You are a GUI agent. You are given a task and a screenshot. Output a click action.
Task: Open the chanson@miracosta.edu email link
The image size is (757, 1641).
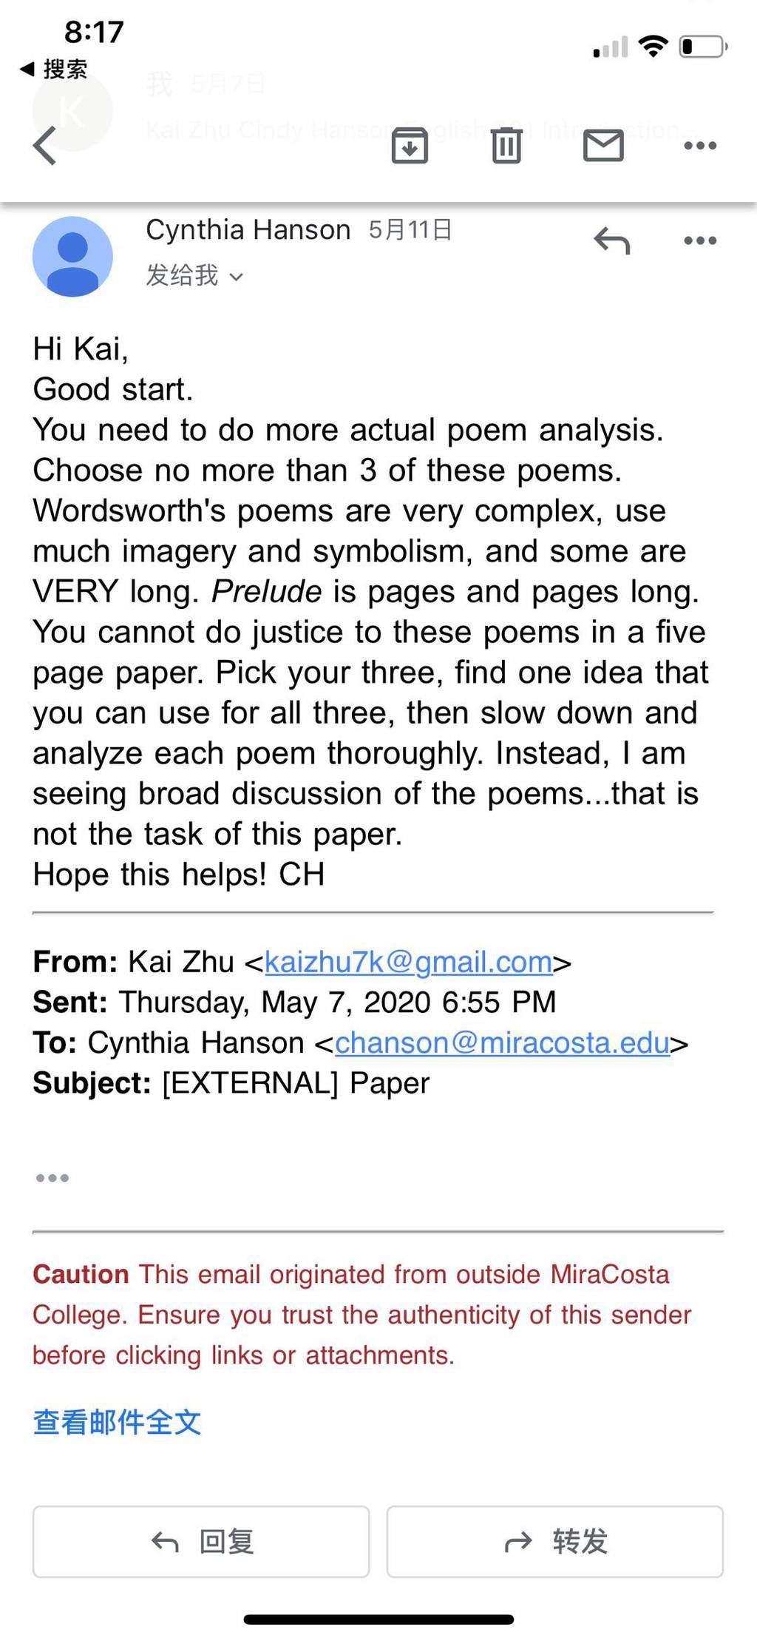click(x=503, y=1042)
